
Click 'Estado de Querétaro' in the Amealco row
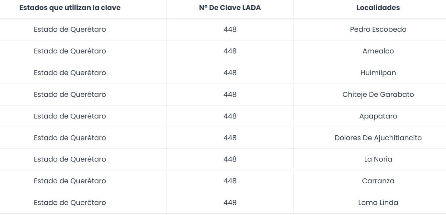tap(70, 51)
